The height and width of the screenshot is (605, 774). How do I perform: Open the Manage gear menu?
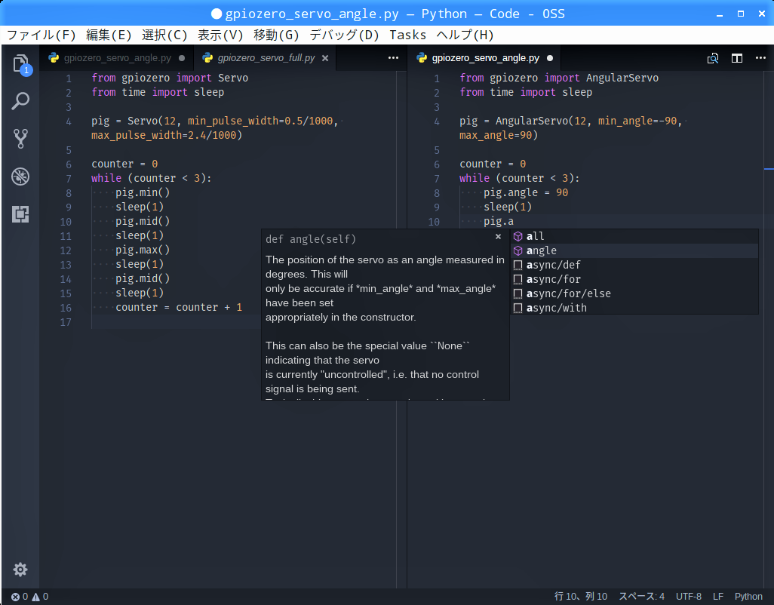[20, 570]
